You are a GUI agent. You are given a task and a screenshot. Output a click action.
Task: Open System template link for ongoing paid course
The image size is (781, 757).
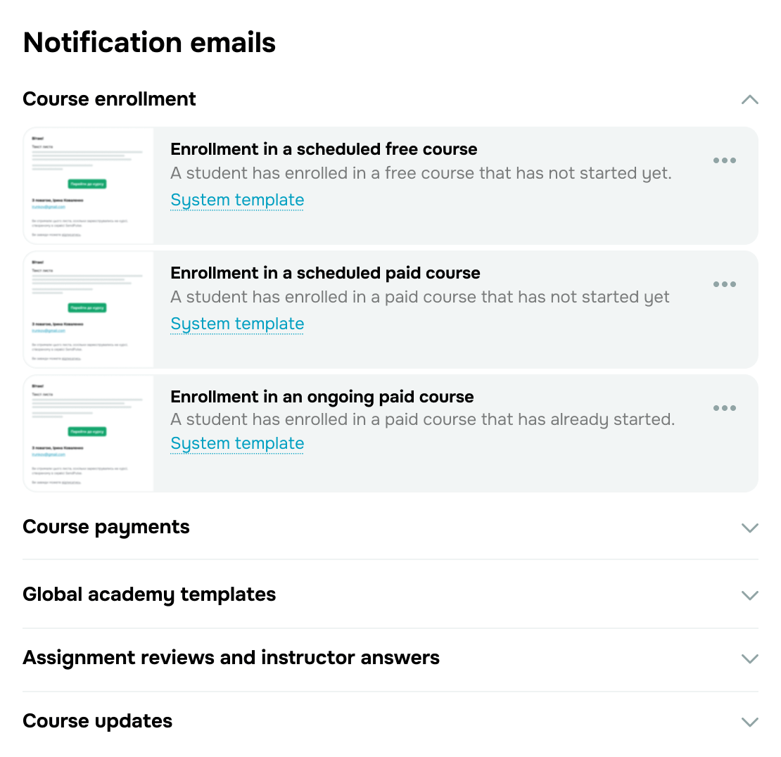(x=237, y=444)
